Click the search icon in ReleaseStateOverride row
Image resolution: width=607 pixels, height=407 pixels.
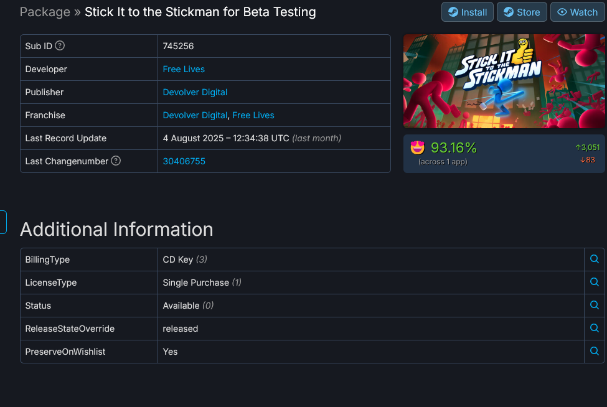pyautogui.click(x=595, y=329)
